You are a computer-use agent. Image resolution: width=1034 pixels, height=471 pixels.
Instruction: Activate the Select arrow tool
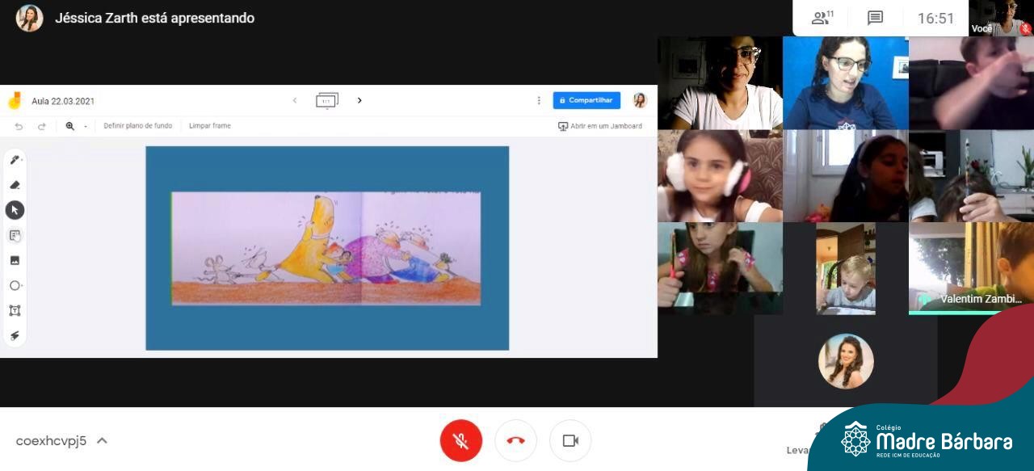tap(15, 210)
